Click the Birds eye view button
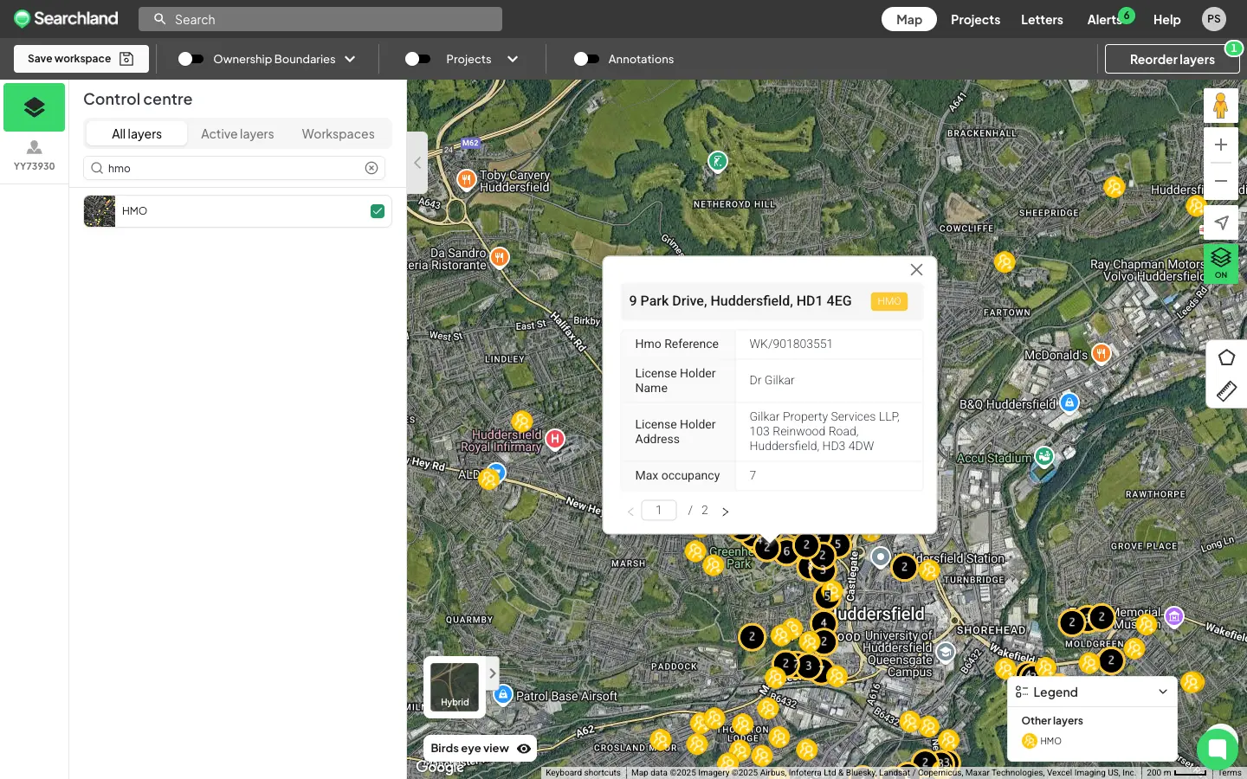This screenshot has height=779, width=1247. [x=480, y=749]
